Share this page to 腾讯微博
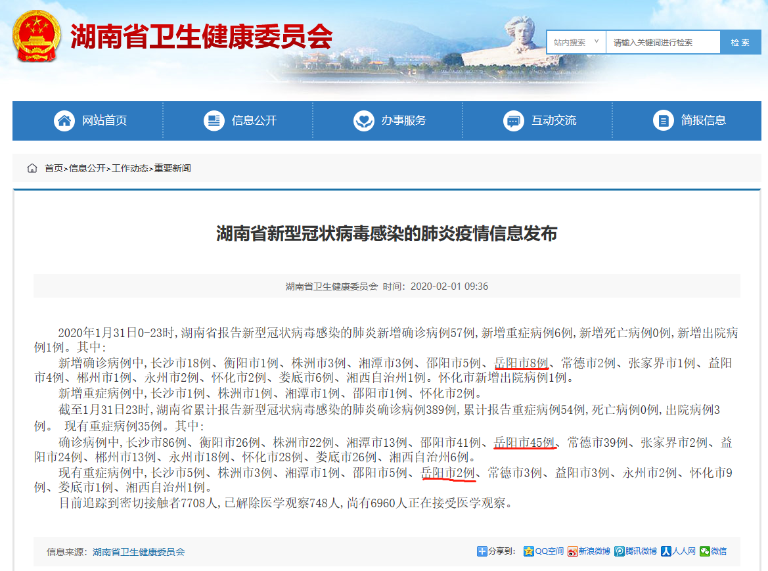Viewport: 768px width, 571px height. [636, 551]
